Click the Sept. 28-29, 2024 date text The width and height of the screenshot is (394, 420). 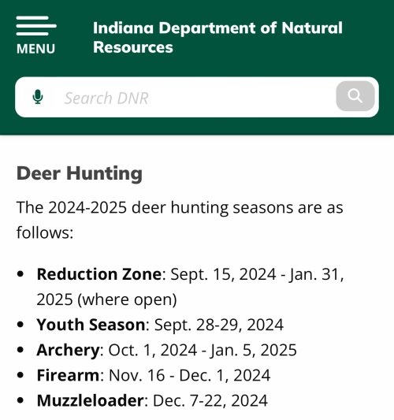point(219,325)
